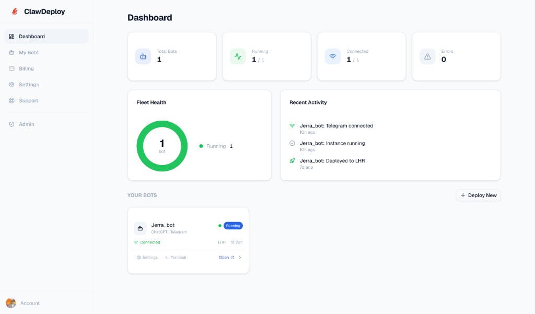Click the Billing credit card icon
The height and width of the screenshot is (314, 535).
point(11,68)
